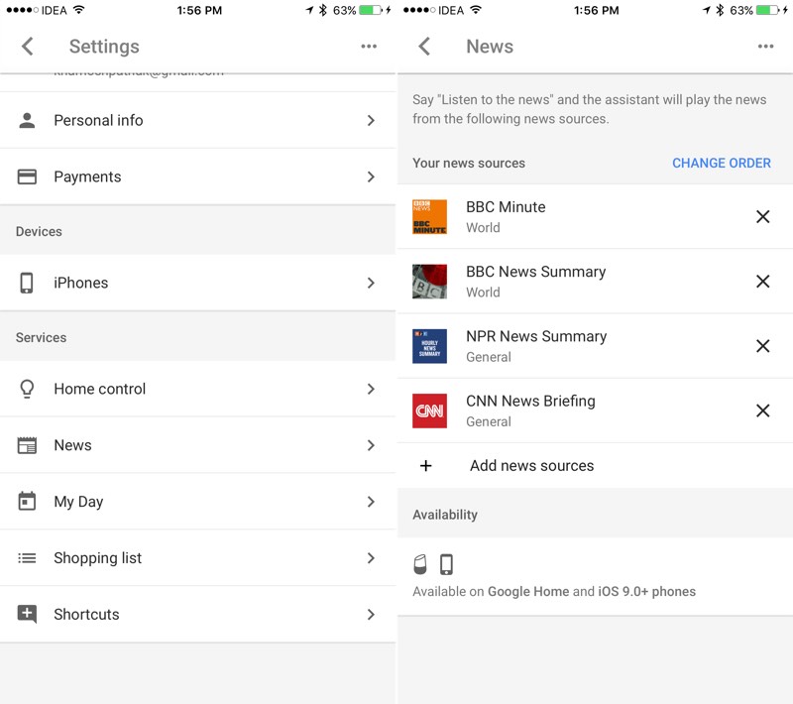Open the three-dot menu in News header
This screenshot has height=704, width=793.
pyautogui.click(x=765, y=47)
